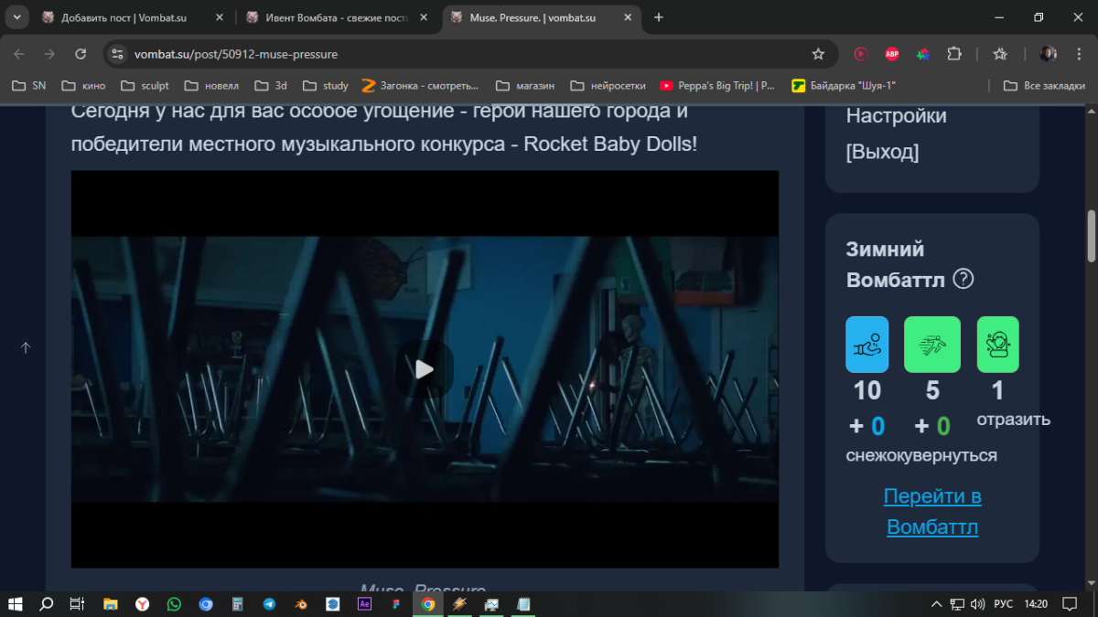
Task: Close the 'Muse. Pressure.' tab
Action: pos(630,17)
